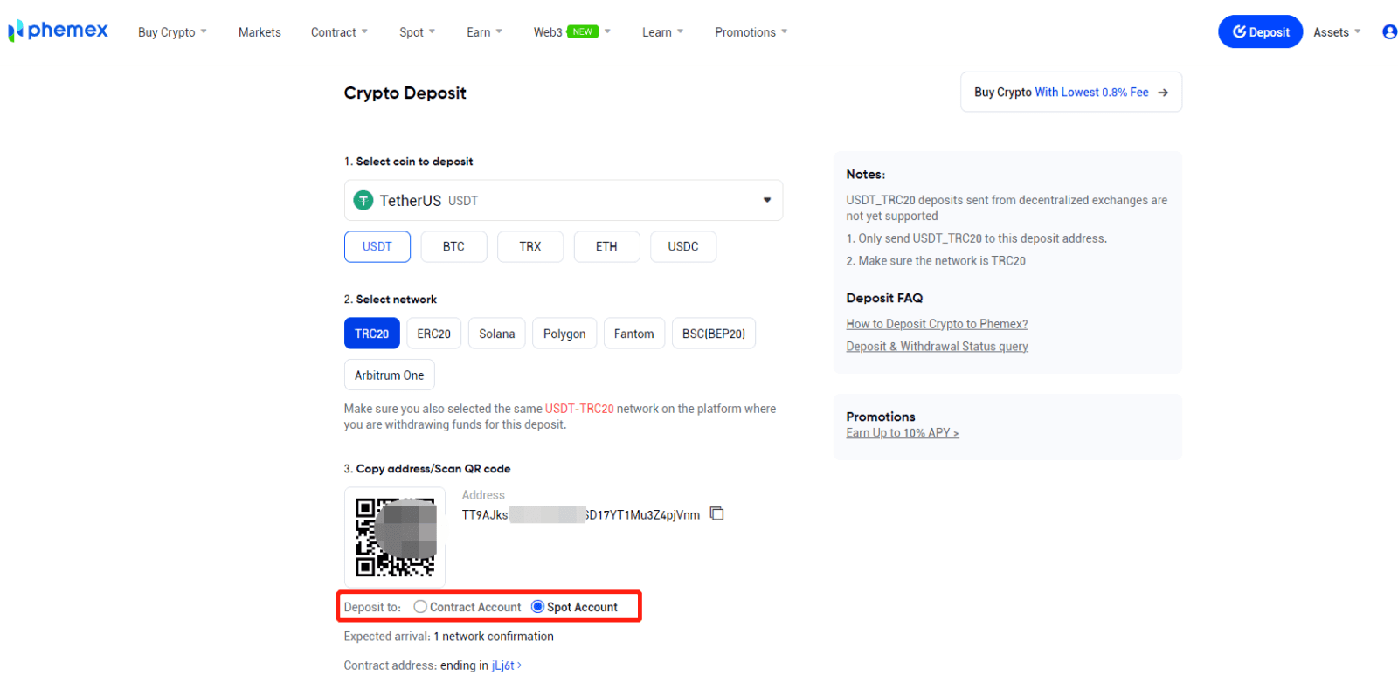Open the Markets page
The image size is (1398, 682).
click(260, 32)
